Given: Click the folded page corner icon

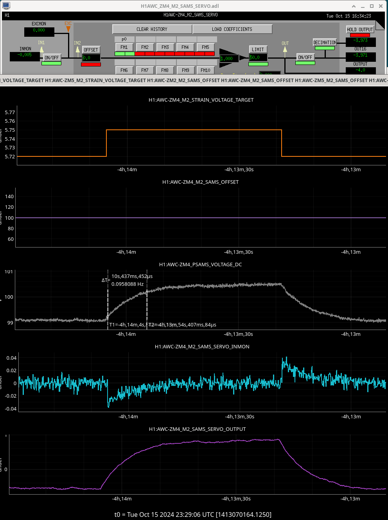Looking at the screenshot, I should click(380, 25).
